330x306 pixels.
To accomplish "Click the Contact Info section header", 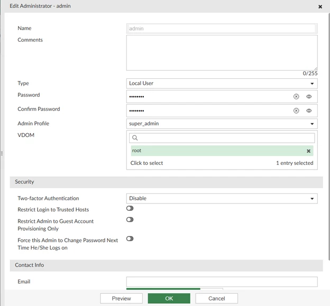I will pos(166,265).
